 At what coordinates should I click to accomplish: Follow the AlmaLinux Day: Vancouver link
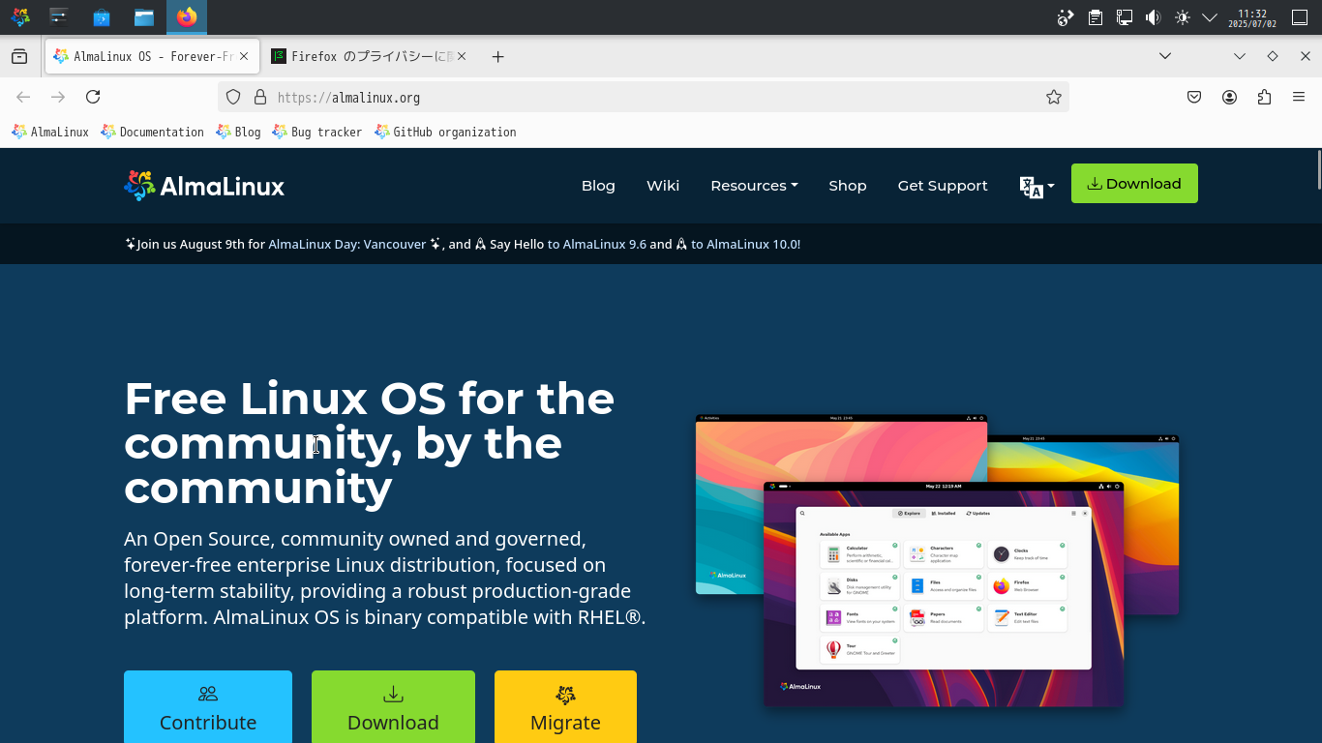click(x=347, y=244)
